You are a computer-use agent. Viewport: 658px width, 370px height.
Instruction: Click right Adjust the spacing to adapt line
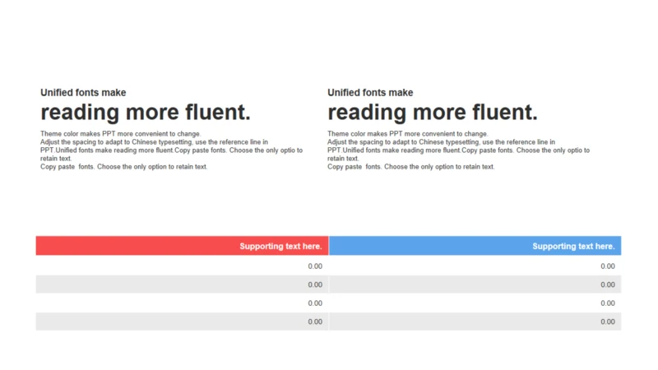click(441, 142)
